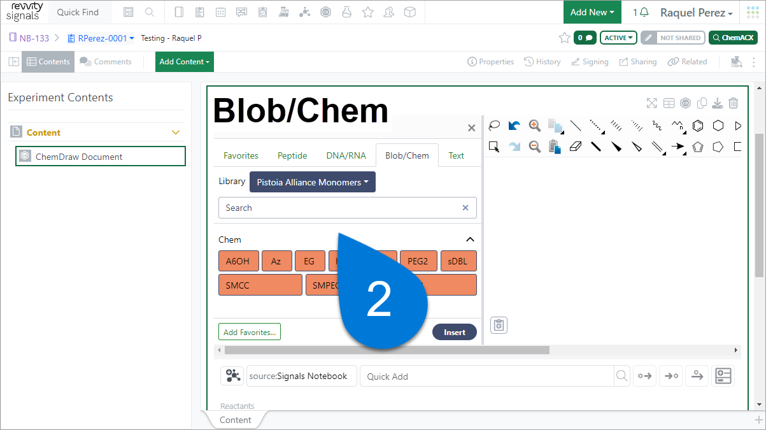Screen dimensions: 766x430
Task: Click the Insert button
Action: (x=455, y=332)
